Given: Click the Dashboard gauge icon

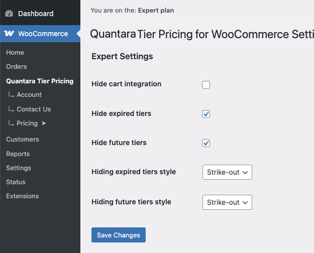Looking at the screenshot, I should (x=9, y=14).
